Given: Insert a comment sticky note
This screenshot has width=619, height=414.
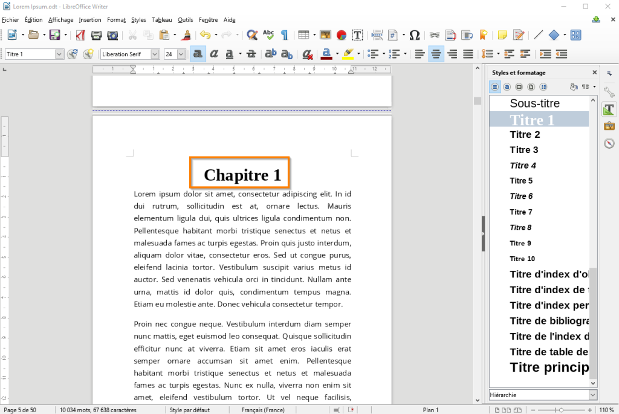Looking at the screenshot, I should [x=502, y=35].
